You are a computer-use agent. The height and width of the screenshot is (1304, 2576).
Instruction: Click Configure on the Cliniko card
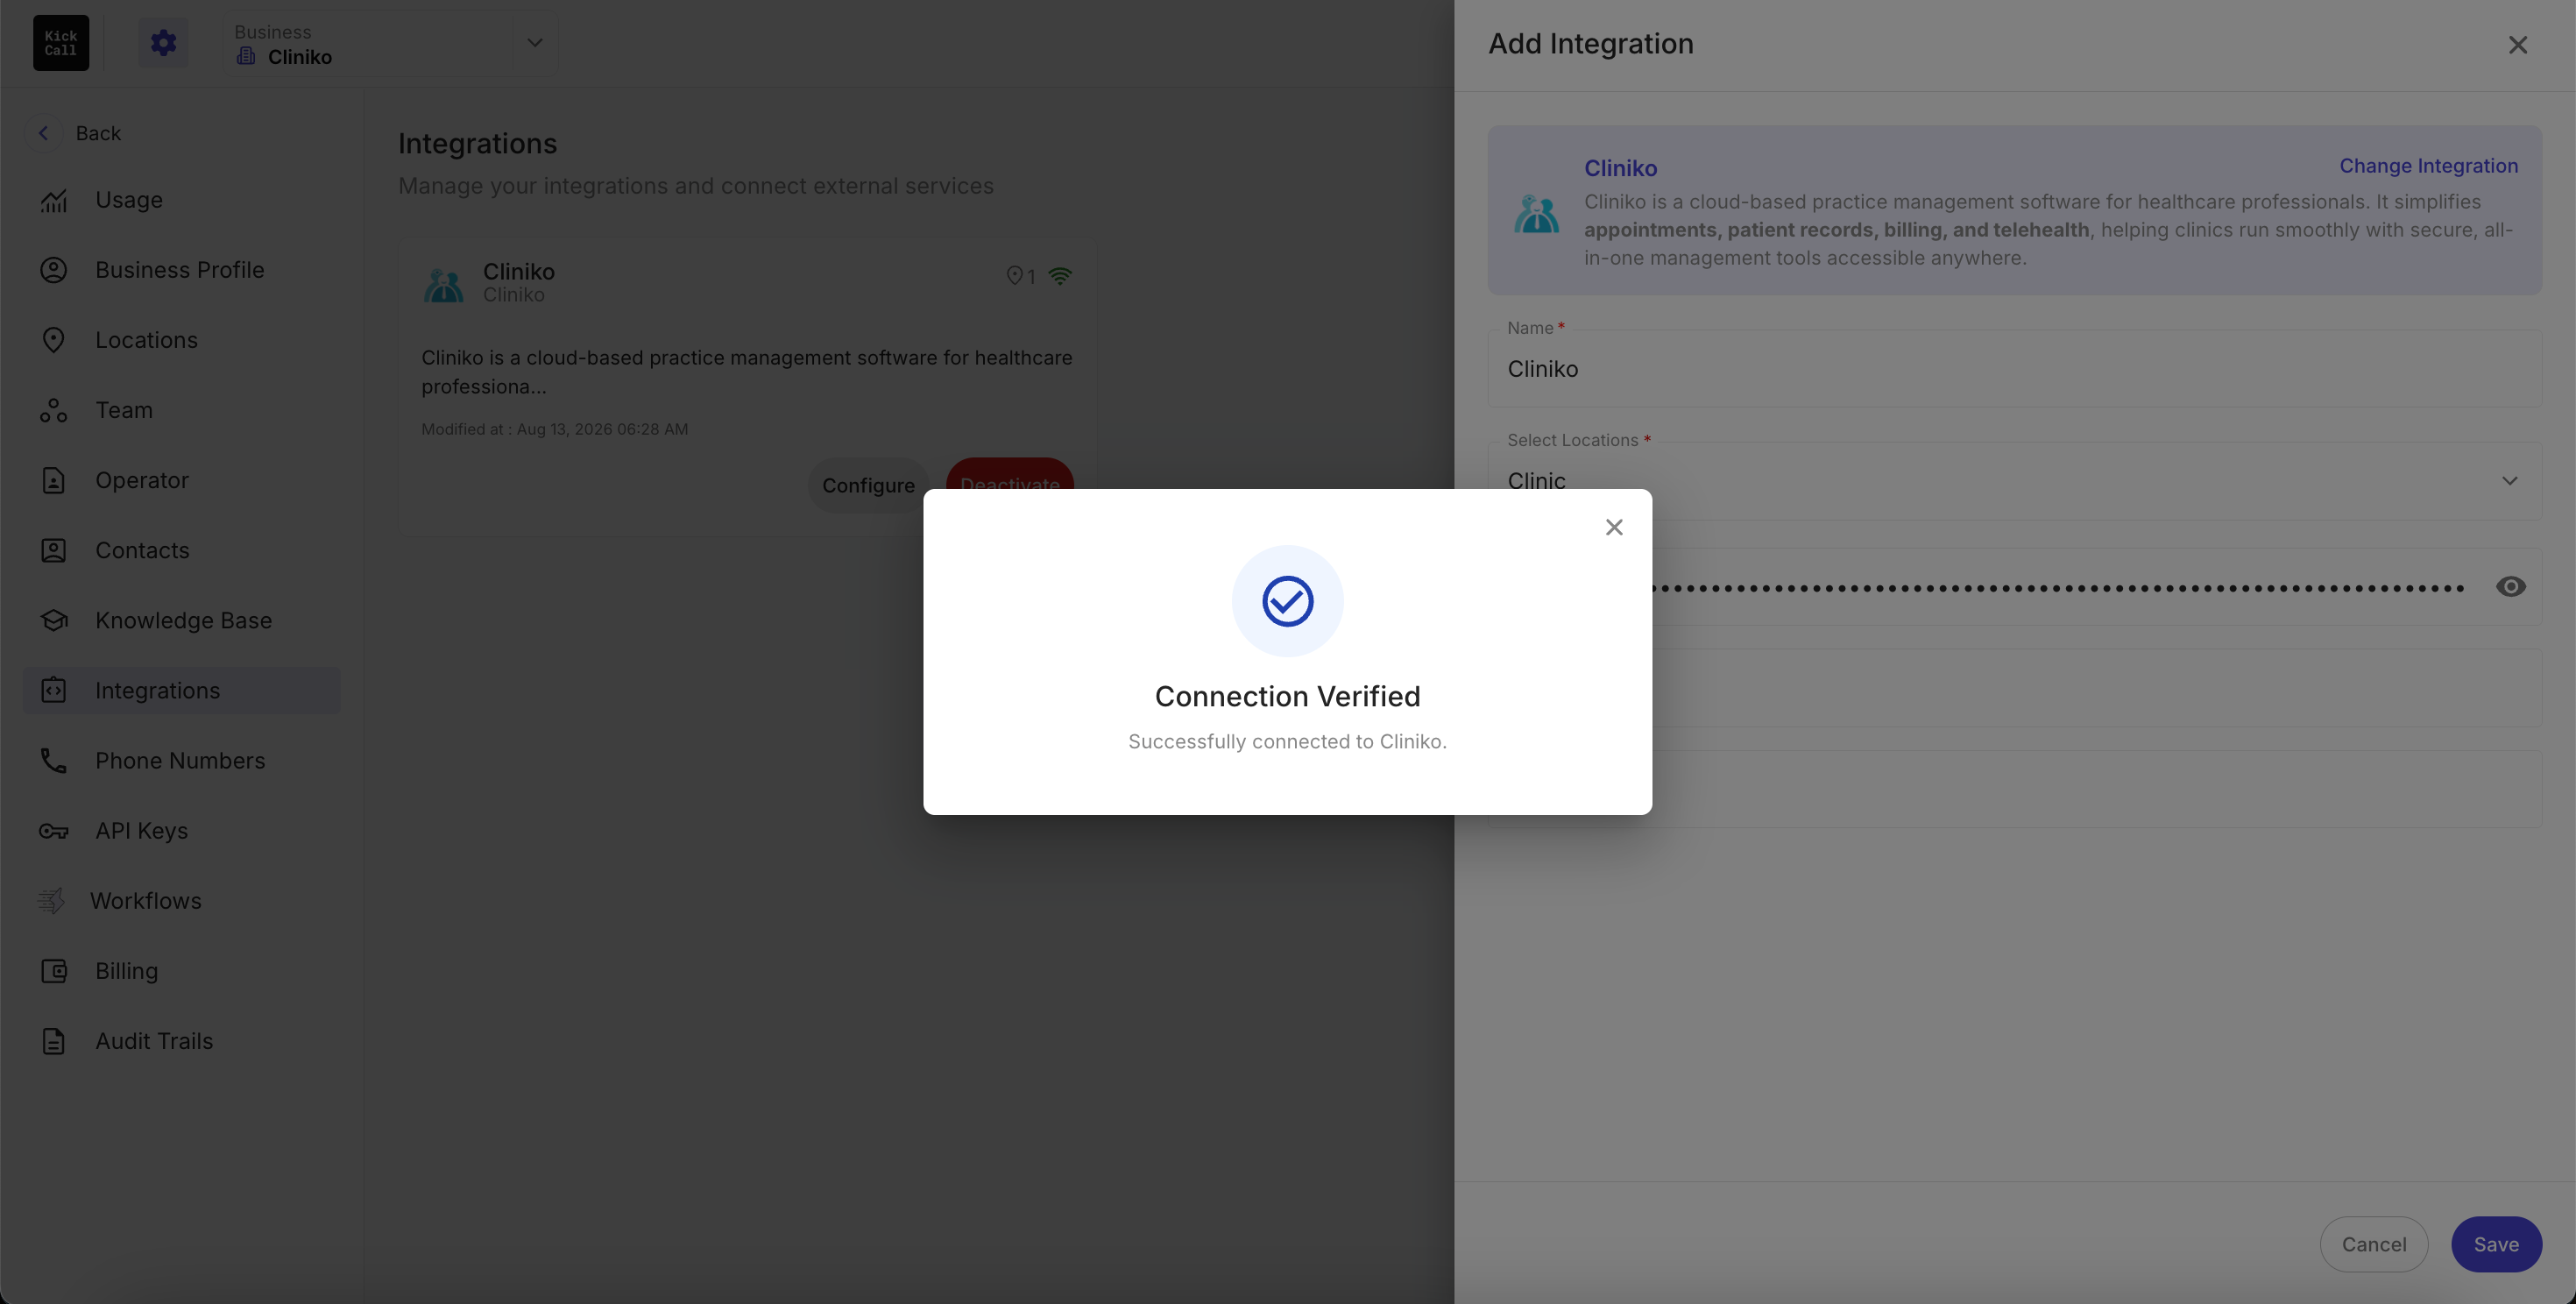[x=868, y=485]
